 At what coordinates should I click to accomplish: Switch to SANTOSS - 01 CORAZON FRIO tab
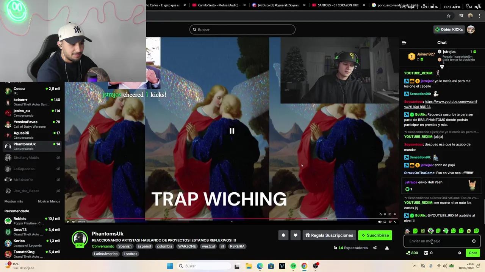point(335,5)
